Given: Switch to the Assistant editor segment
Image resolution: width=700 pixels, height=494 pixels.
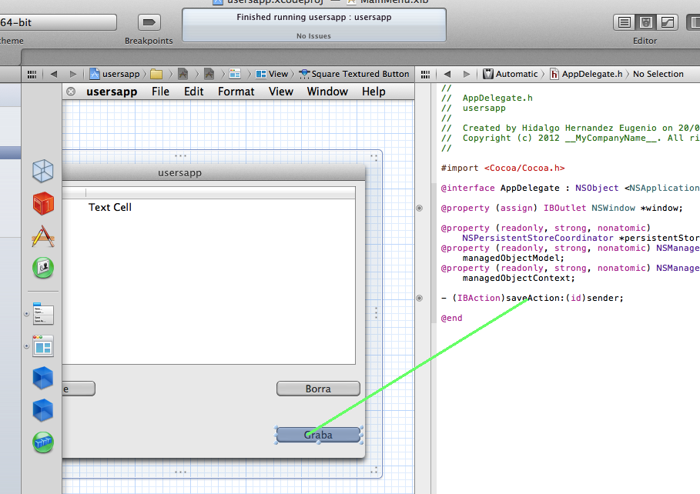Looking at the screenshot, I should 645,22.
